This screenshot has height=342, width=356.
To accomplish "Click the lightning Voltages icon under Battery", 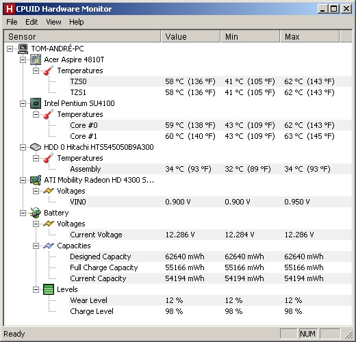I will point(49,224).
